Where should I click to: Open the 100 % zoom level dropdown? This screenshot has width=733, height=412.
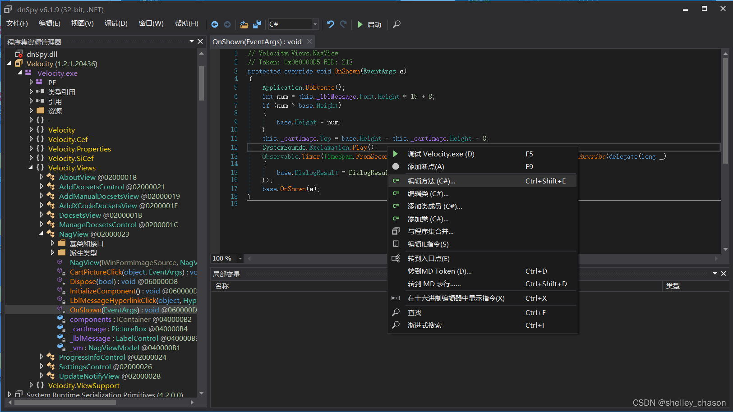click(x=240, y=258)
